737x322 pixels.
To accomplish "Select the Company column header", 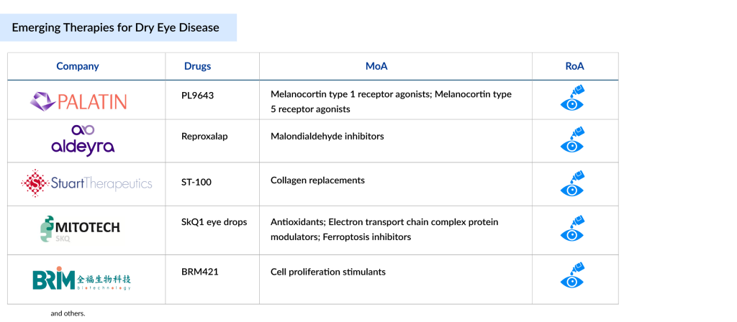I will (78, 66).
